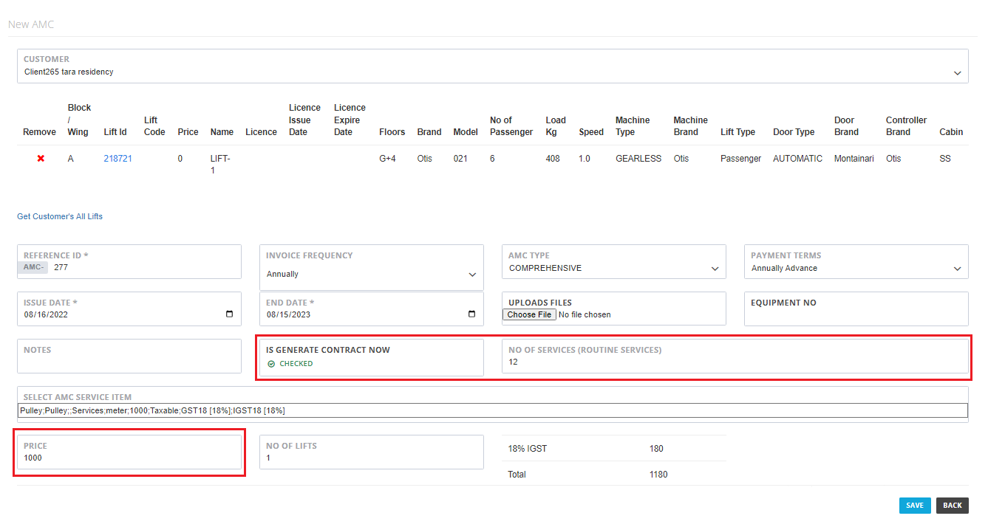The image size is (988, 527).
Task: Click the 18% IGST amount 180
Action: [x=656, y=449]
